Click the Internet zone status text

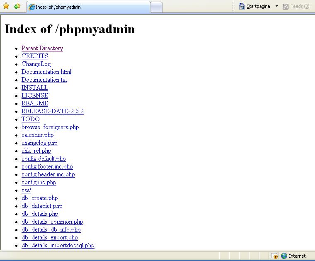[x=297, y=256]
